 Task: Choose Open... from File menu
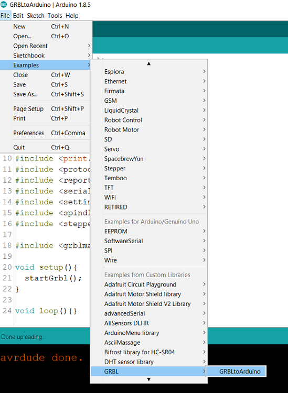point(45,36)
